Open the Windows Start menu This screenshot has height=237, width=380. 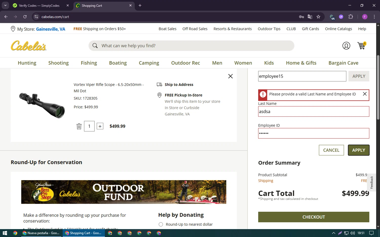tap(5, 233)
